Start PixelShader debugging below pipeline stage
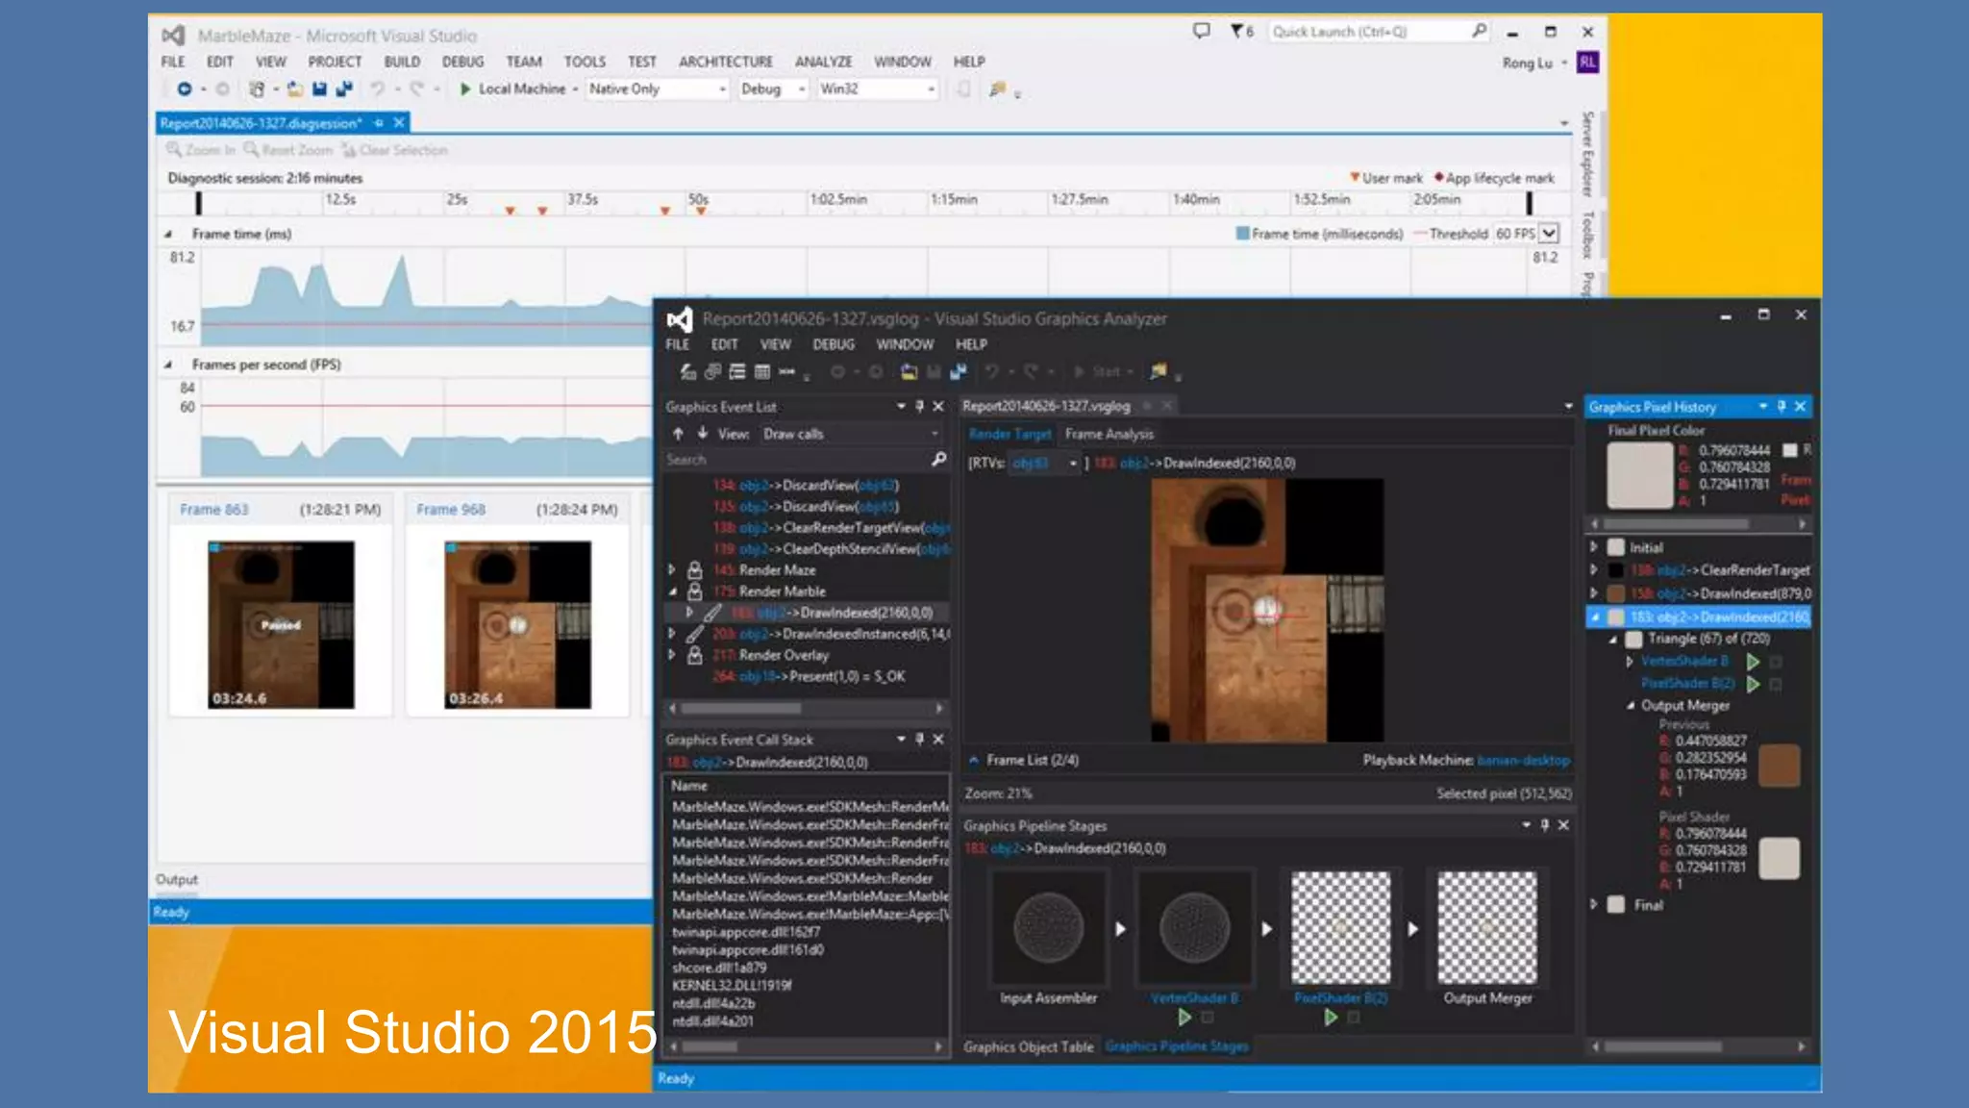This screenshot has width=1969, height=1108. (x=1331, y=1018)
